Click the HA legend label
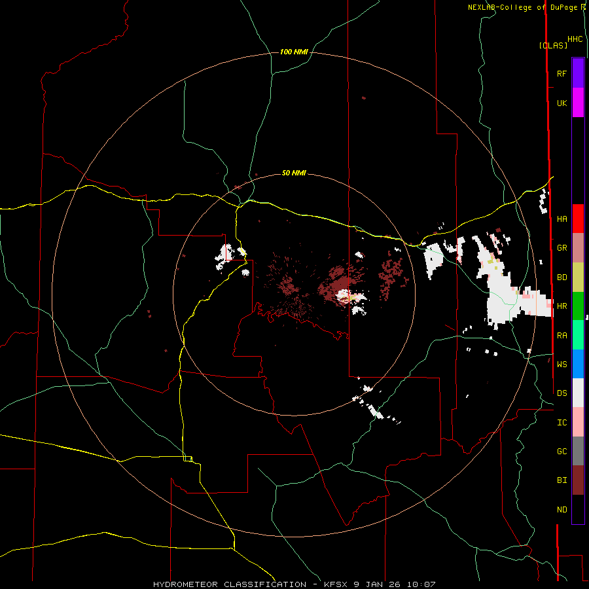Viewport: 589px width, 589px height. tap(562, 219)
